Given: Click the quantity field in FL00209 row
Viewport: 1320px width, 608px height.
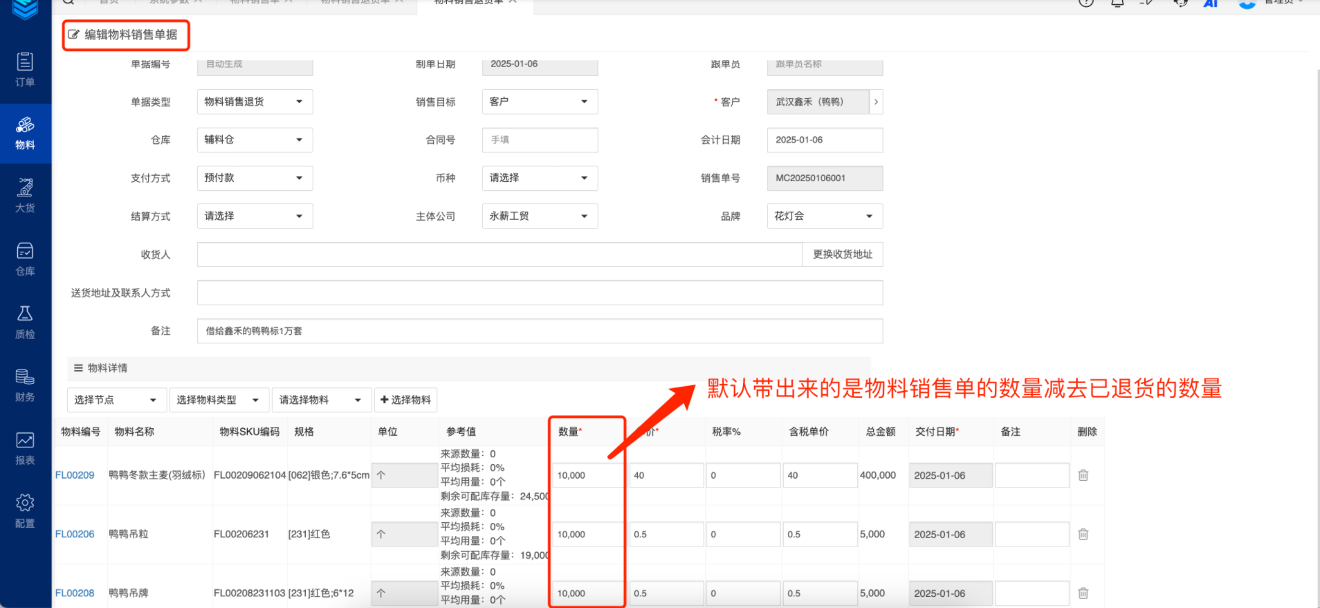Looking at the screenshot, I should pyautogui.click(x=587, y=475).
